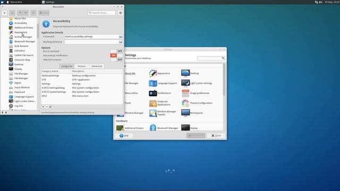Open the add launcher menu in MenuLibre toolbar
This screenshot has height=191, width=340.
coord(4,13)
